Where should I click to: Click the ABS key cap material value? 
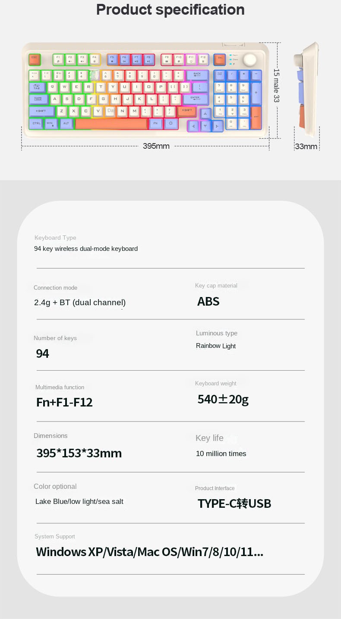pos(208,301)
